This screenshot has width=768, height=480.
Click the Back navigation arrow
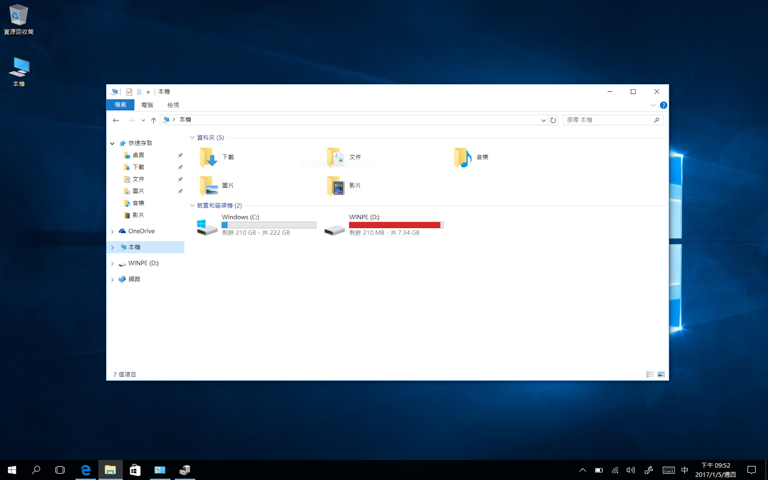click(116, 120)
